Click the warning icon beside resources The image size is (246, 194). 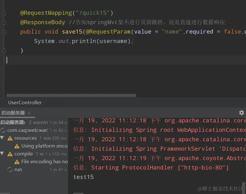tap(10, 138)
